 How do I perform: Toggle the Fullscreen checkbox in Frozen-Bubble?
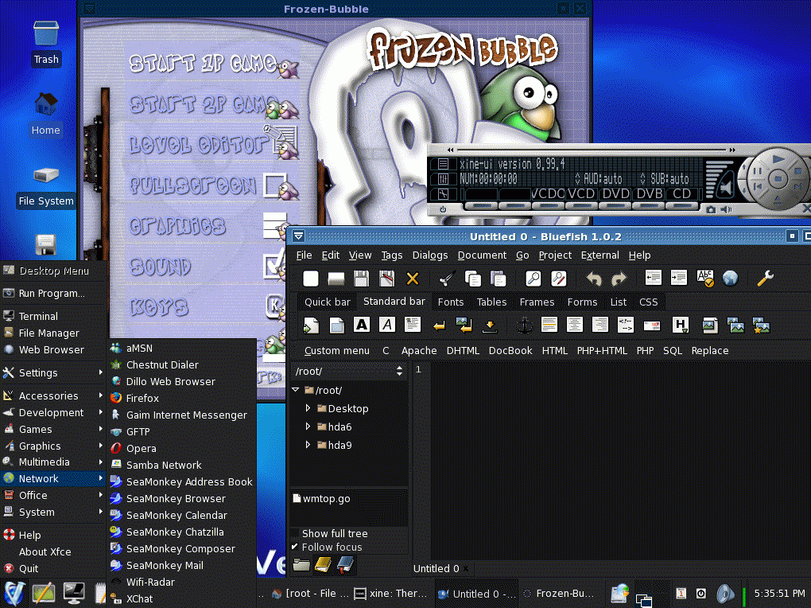point(275,185)
